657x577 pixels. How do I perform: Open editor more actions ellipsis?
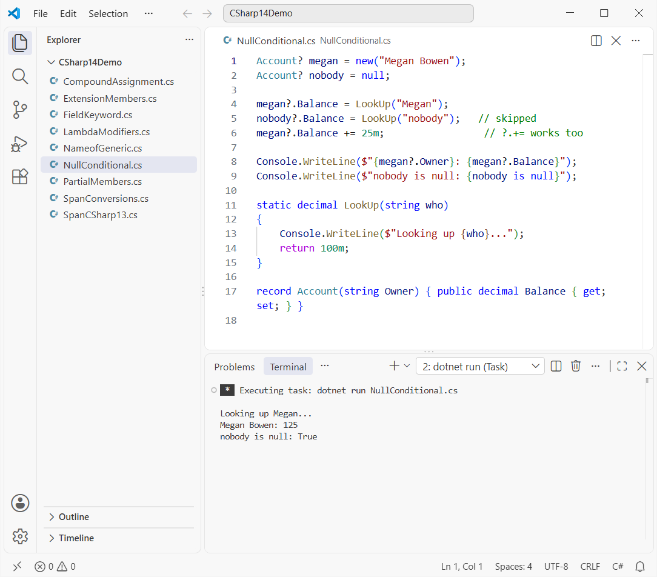click(x=636, y=41)
